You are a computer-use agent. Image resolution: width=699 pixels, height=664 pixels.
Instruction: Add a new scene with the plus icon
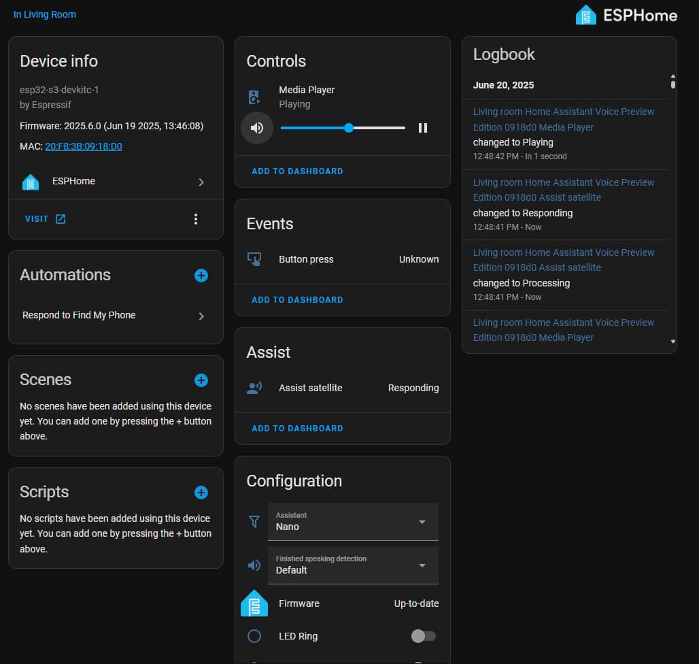pos(201,380)
